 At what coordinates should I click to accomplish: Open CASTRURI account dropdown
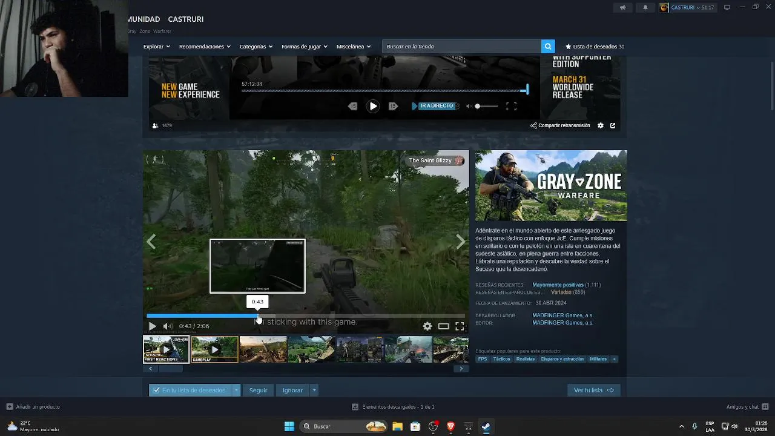pyautogui.click(x=687, y=7)
